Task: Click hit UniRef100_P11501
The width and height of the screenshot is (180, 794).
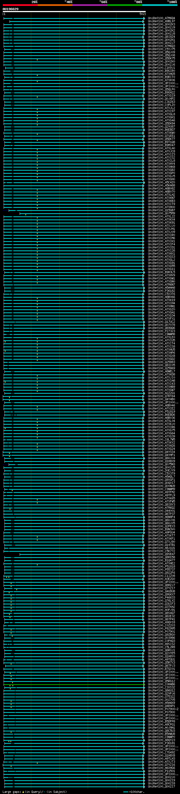Action: coord(161,771)
